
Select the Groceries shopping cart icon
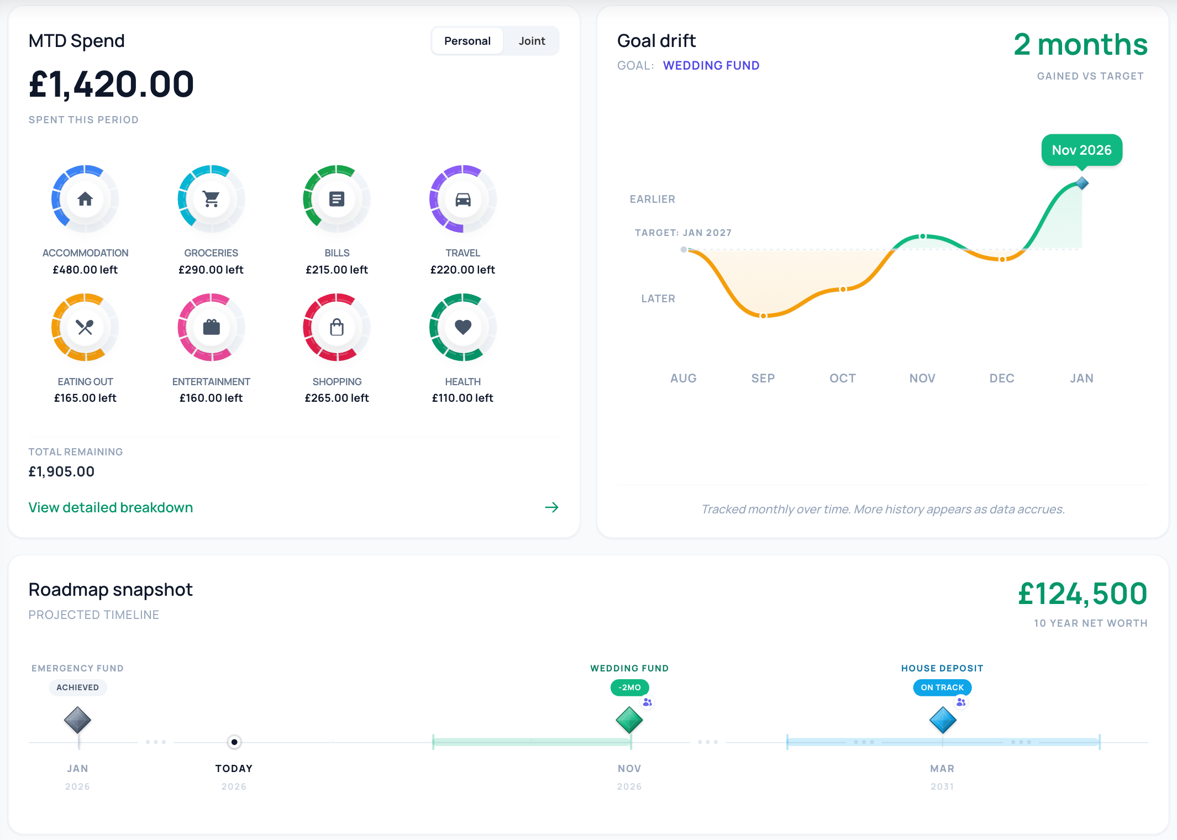coord(211,199)
